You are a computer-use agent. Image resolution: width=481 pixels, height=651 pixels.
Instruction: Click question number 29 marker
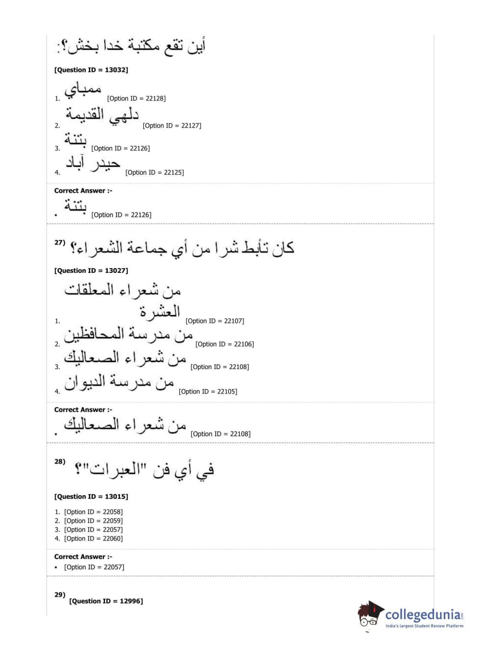point(60,595)
